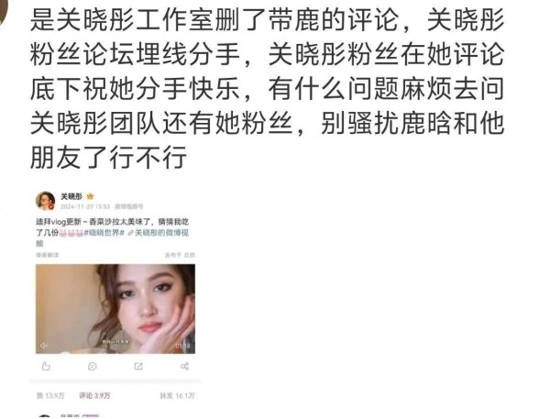Switch to the 评论 3.9万 tab
Image resolution: width=550 pixels, height=419 pixels.
[x=94, y=396]
